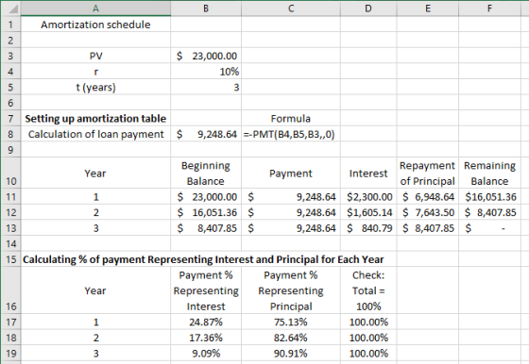Select row 10 header

pyautogui.click(x=10, y=174)
